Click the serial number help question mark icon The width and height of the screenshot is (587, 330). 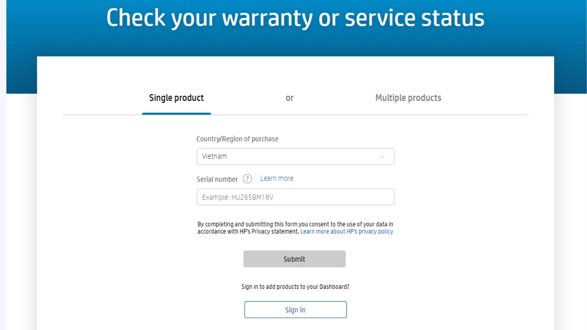coord(247,179)
